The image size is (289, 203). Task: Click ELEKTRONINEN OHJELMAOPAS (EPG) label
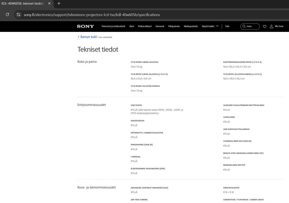pos(148,169)
